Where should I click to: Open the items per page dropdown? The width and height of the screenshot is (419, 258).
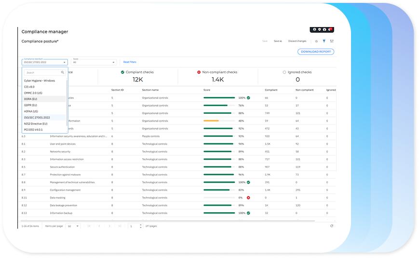click(73, 226)
